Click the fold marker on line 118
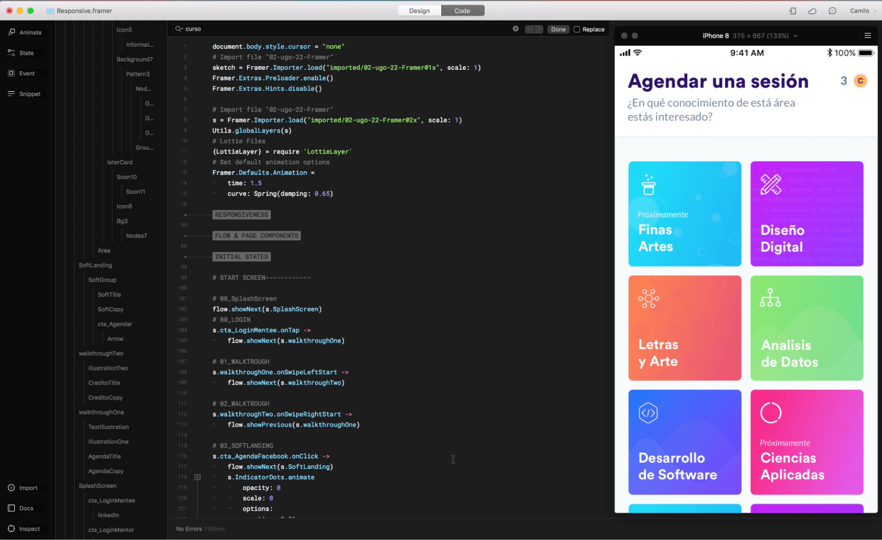 [x=198, y=477]
